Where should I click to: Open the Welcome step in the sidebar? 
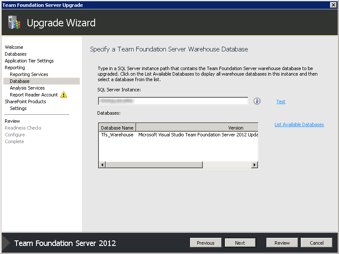pyautogui.click(x=14, y=47)
